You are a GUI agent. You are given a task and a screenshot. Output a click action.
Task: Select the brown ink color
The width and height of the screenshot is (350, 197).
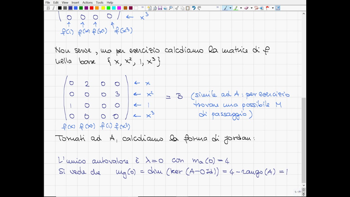(x=125, y=8)
